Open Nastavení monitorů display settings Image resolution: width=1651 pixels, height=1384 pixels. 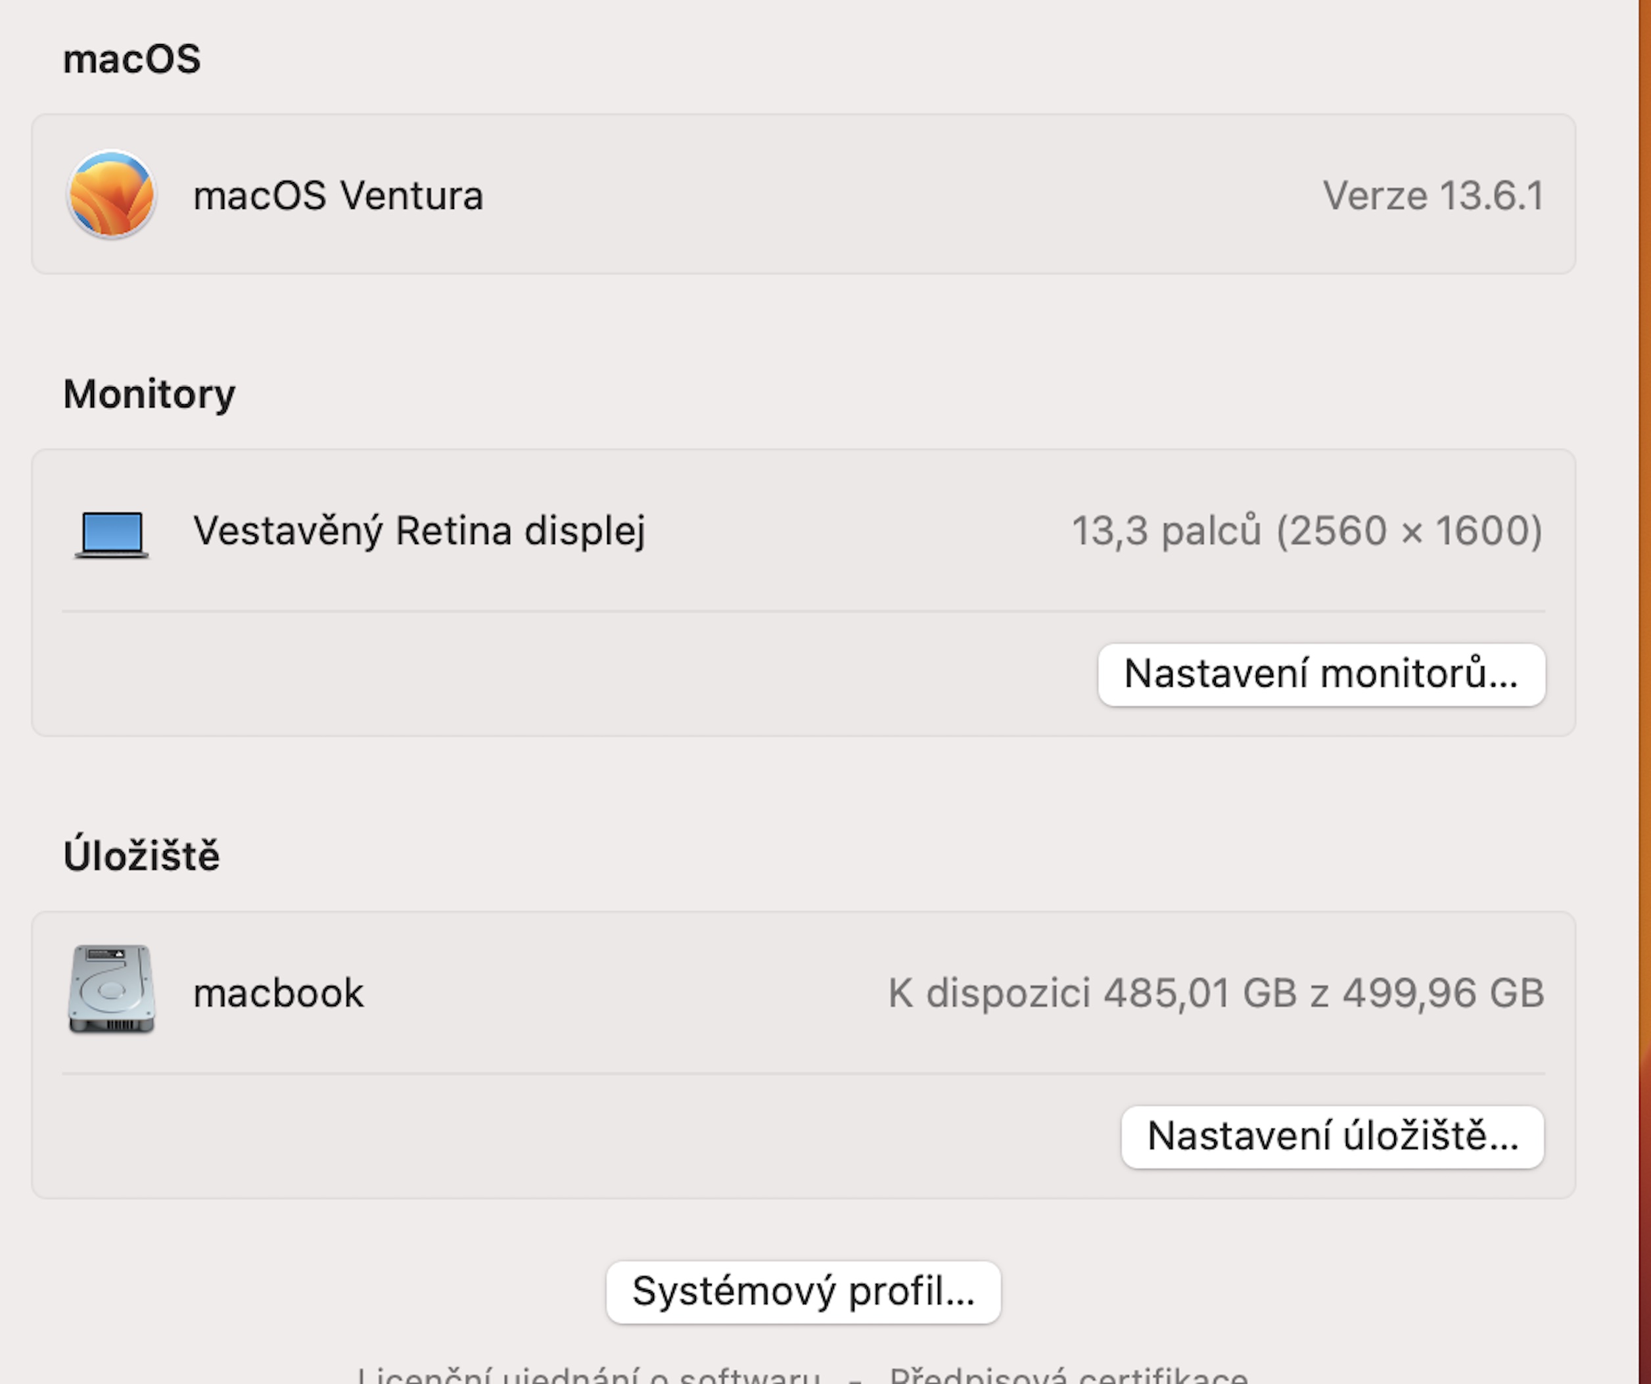(x=1321, y=674)
